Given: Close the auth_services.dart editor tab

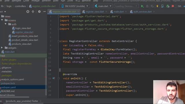Looking at the screenshot, I should click(x=154, y=12).
